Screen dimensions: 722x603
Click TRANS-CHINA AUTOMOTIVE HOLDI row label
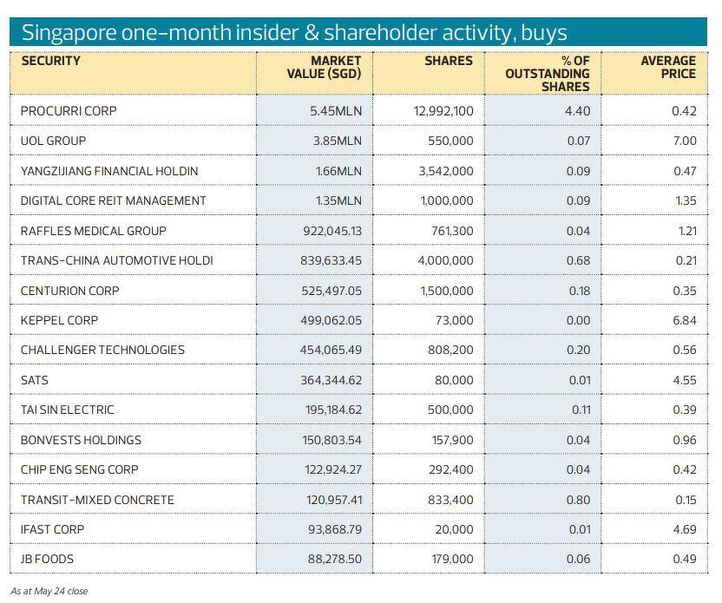coord(116,261)
